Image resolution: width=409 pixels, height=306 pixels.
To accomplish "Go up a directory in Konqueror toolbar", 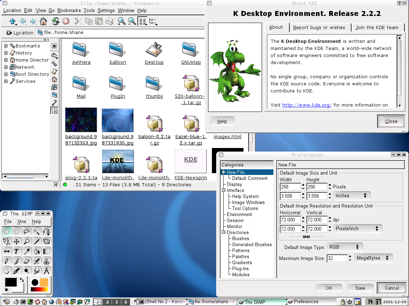I will 12,21.
